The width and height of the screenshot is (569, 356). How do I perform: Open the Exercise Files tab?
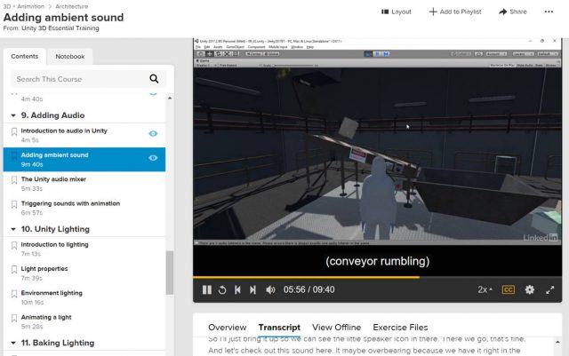click(x=400, y=328)
